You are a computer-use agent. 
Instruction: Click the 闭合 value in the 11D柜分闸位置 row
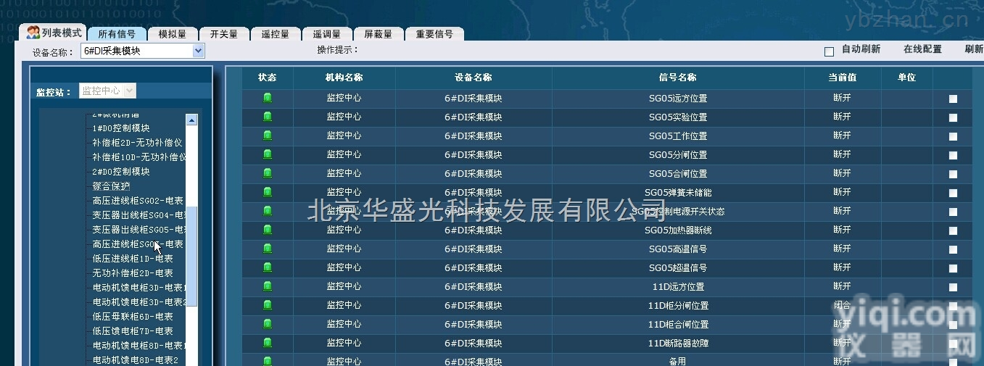pos(842,305)
